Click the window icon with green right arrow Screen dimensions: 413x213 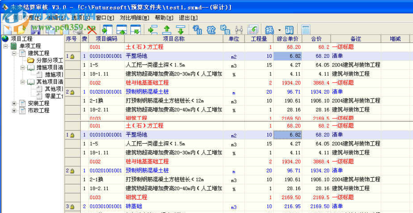108,30
